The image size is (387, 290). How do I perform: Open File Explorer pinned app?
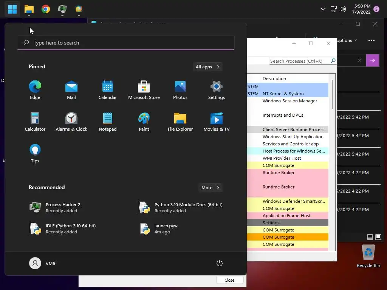(180, 122)
